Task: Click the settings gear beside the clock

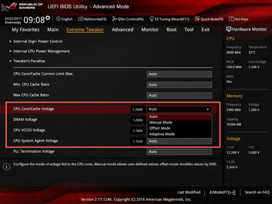Action: [48, 18]
